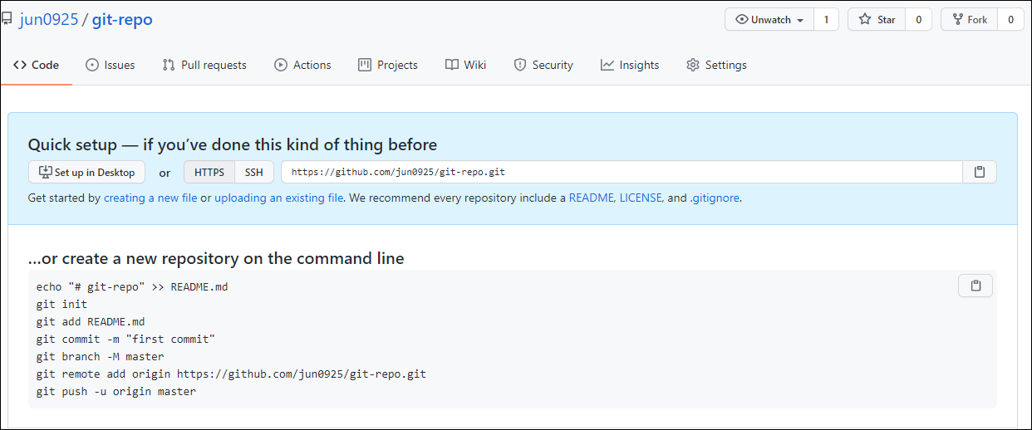The height and width of the screenshot is (430, 1032).
Task: Open the Projects tab
Action: tap(388, 65)
